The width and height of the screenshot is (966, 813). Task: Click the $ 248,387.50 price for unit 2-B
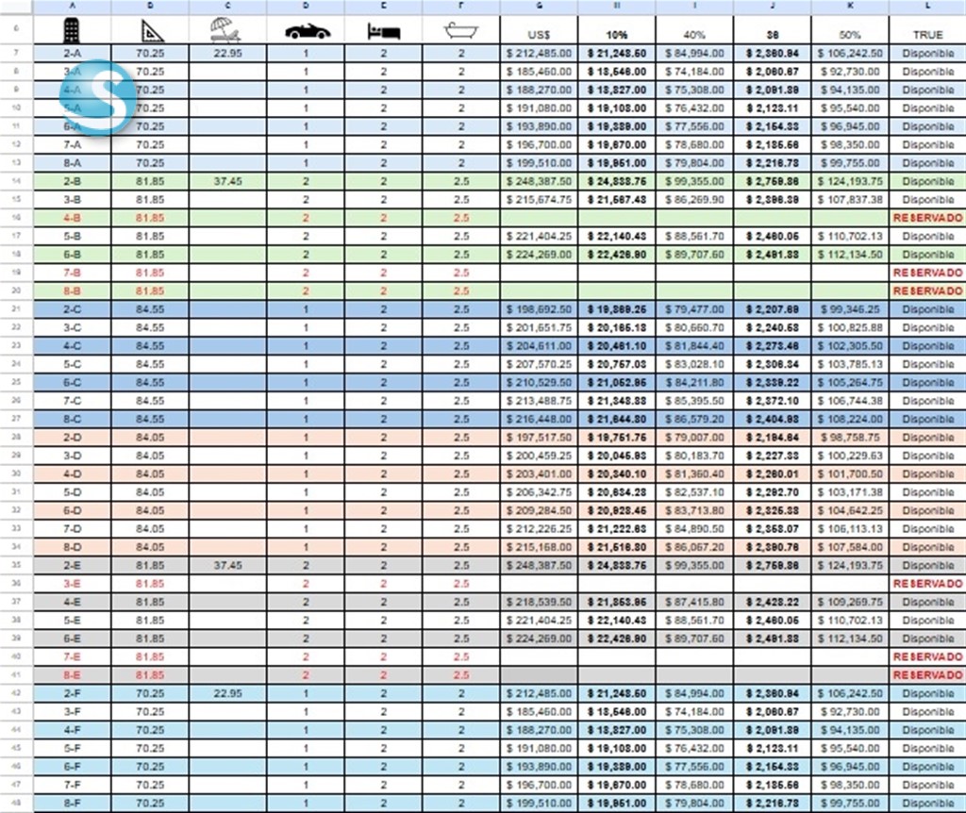click(x=540, y=181)
